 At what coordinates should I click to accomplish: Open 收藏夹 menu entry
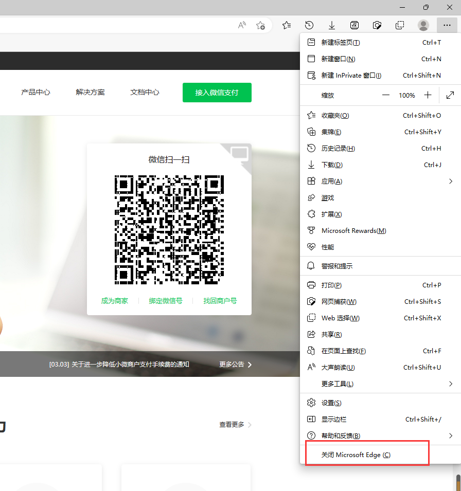(x=380, y=116)
